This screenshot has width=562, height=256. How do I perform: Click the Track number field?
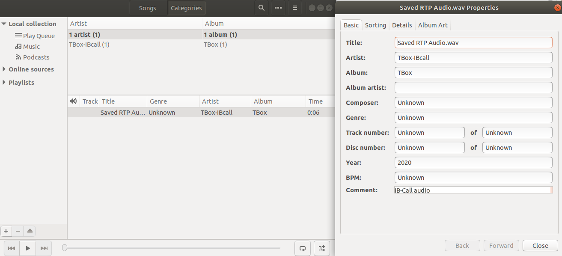tap(429, 133)
